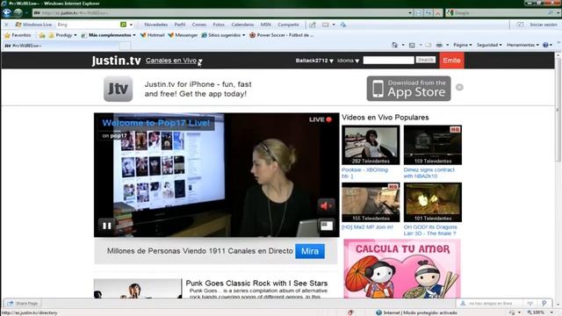The height and width of the screenshot is (316, 562).
Task: Open Power Soccer favorite link
Action: pos(281,35)
